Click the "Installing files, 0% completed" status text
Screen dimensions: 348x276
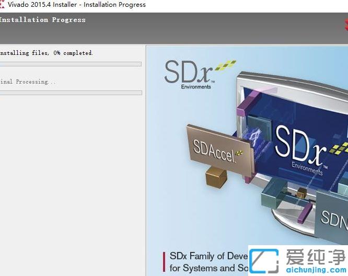point(46,53)
